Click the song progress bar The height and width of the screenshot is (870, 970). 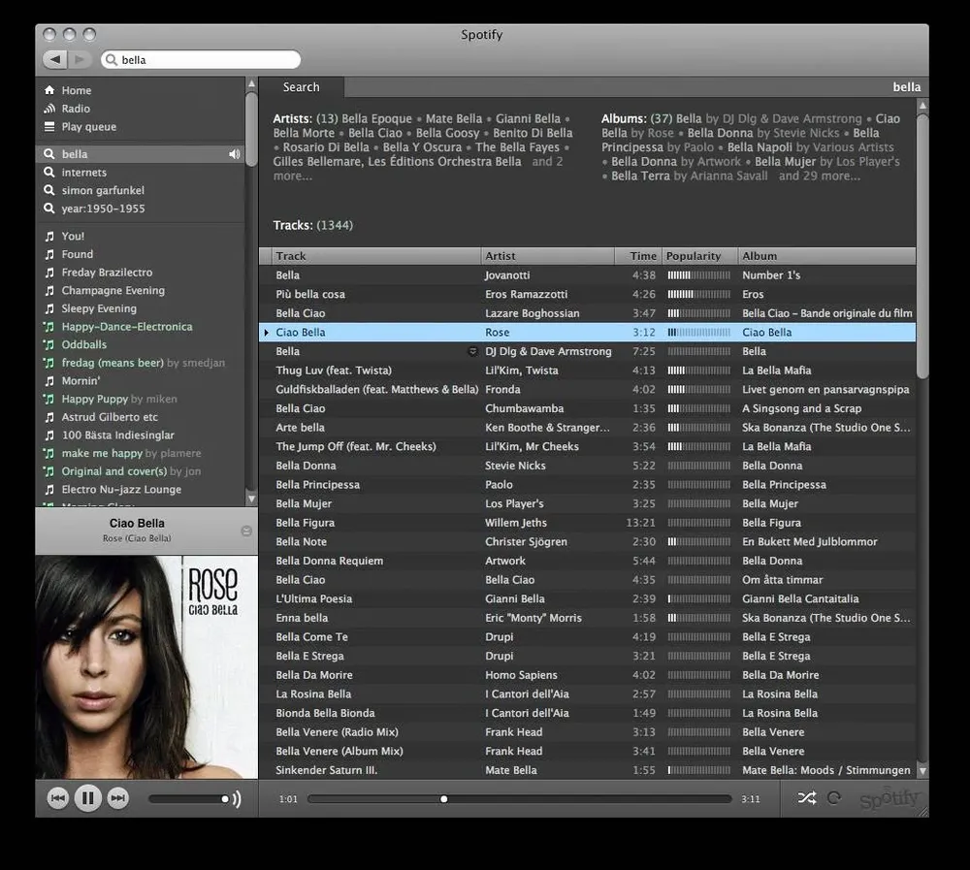(519, 799)
